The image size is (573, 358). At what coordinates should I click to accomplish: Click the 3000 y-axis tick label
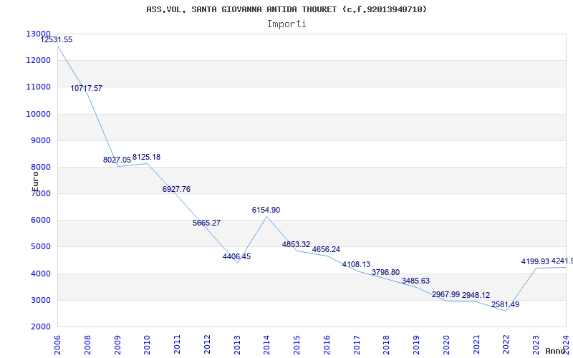40,301
